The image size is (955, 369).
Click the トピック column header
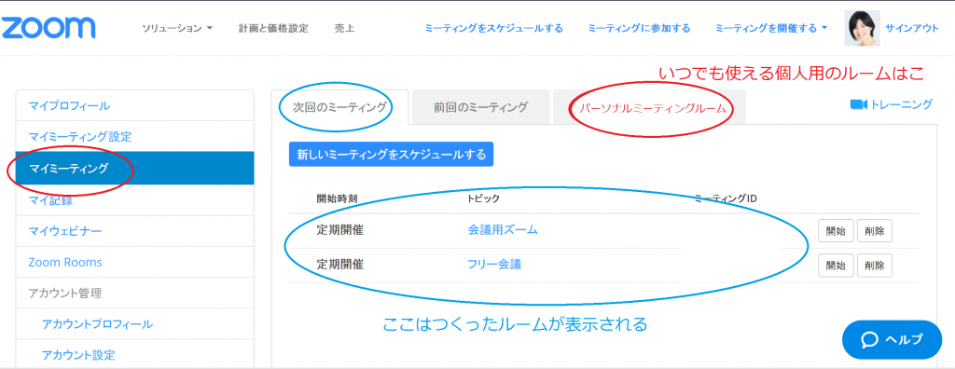point(484,198)
